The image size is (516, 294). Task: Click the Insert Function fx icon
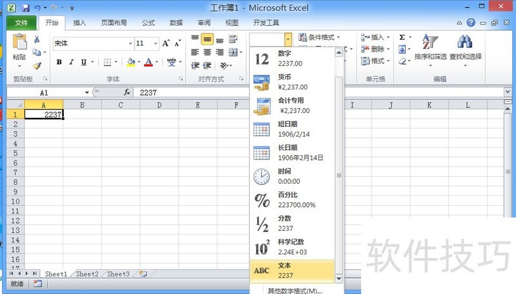coord(127,92)
